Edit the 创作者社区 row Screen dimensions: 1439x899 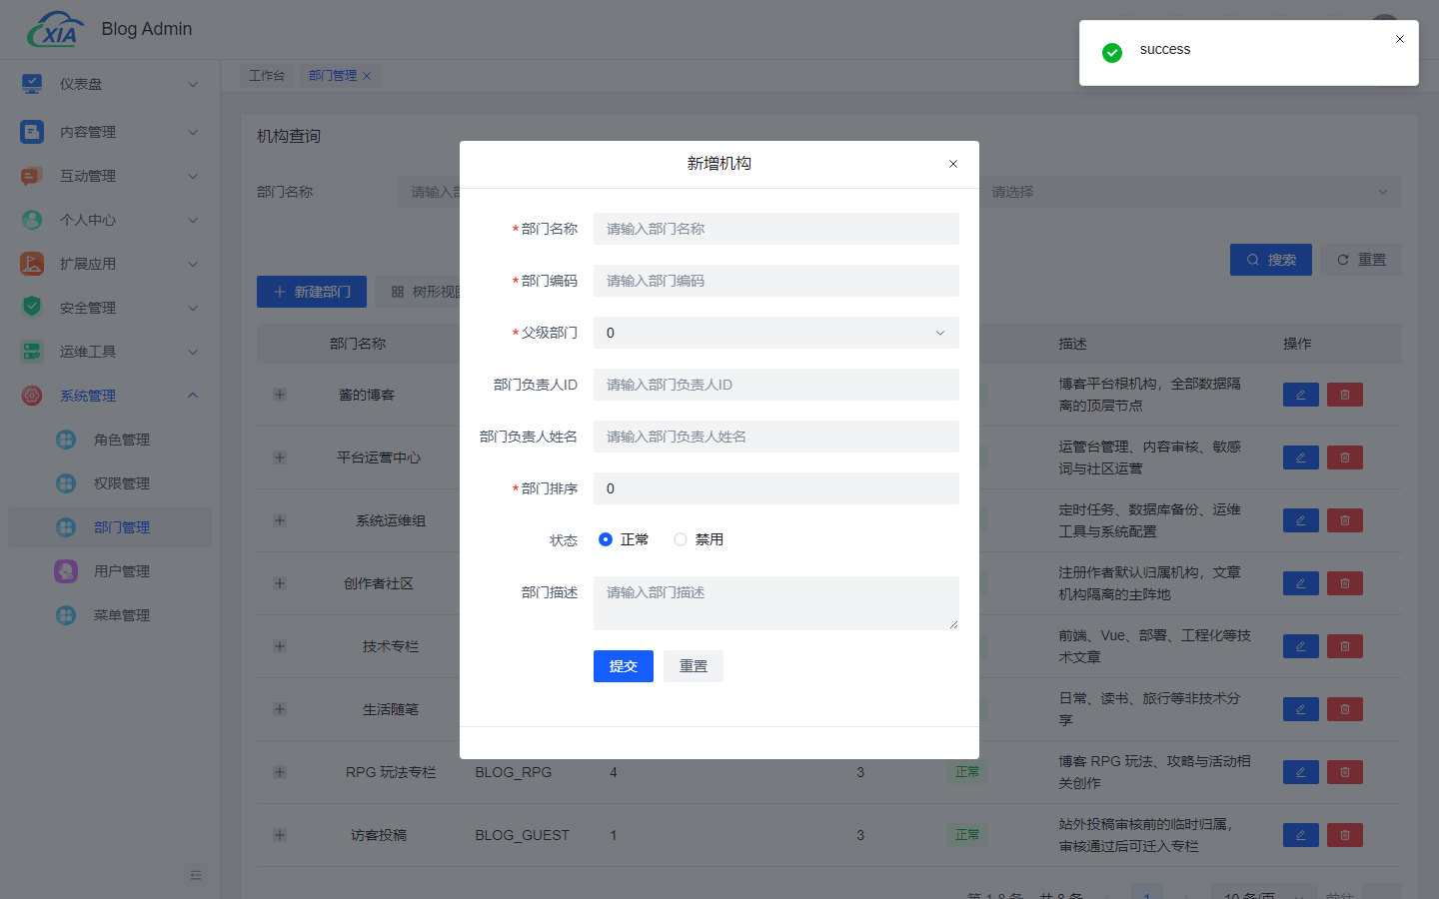click(x=1301, y=583)
